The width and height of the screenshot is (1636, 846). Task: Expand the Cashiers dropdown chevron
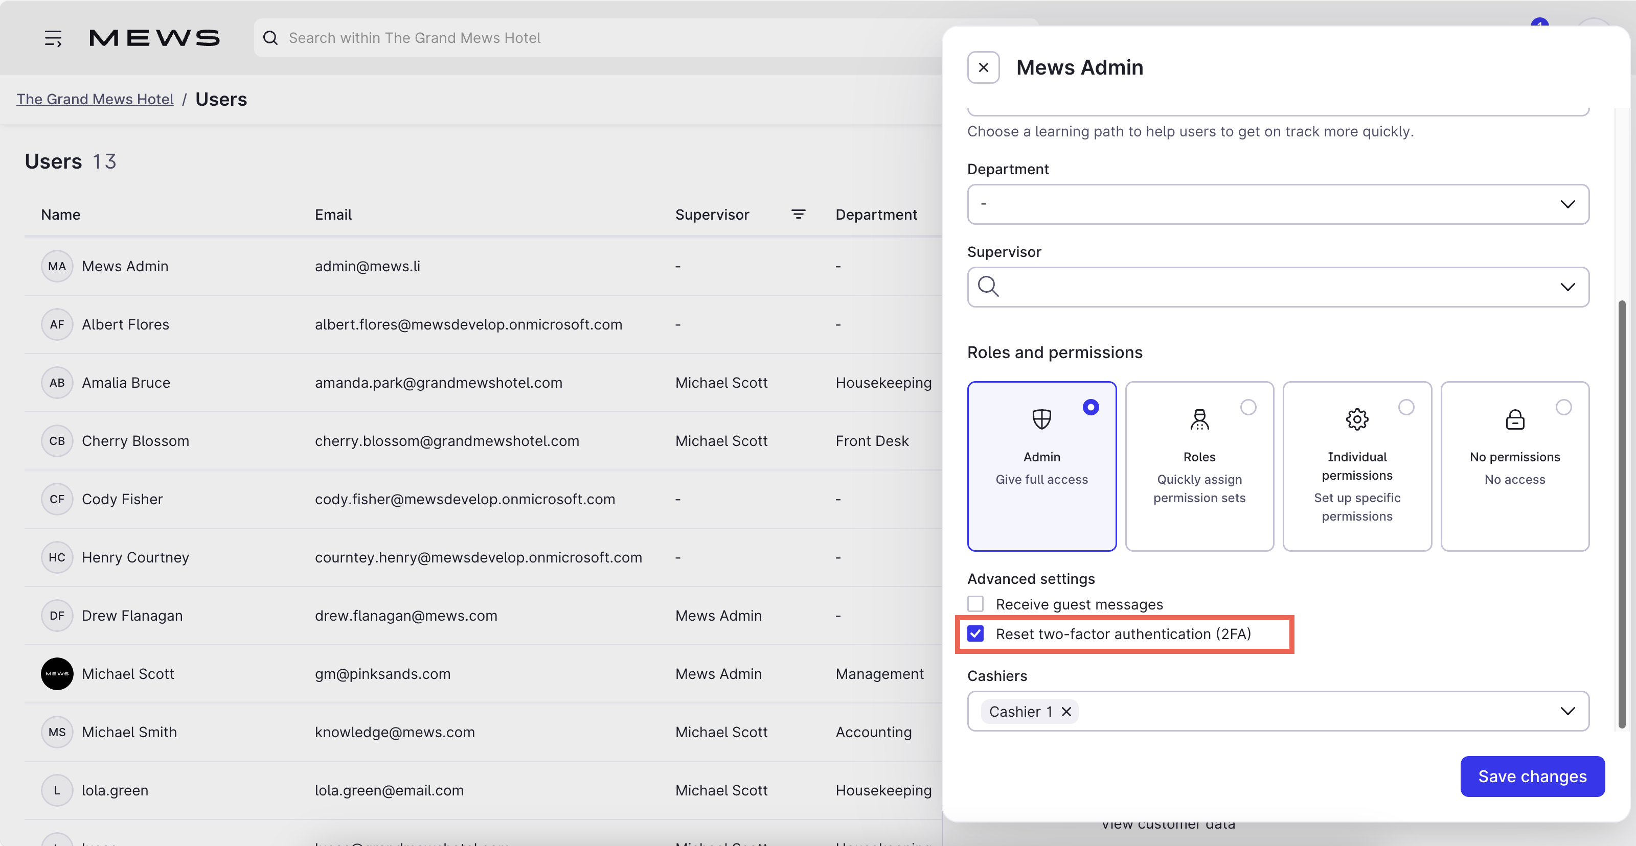(1567, 711)
